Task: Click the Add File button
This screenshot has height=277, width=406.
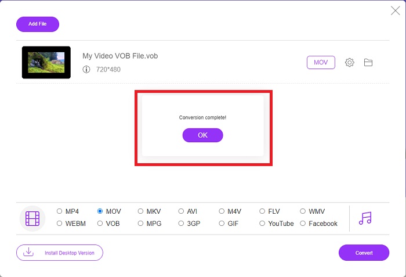Action: pyautogui.click(x=38, y=24)
